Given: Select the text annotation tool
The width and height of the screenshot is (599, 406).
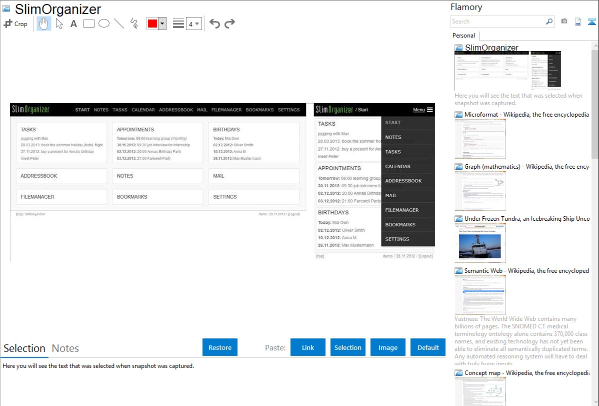Looking at the screenshot, I should pos(73,24).
